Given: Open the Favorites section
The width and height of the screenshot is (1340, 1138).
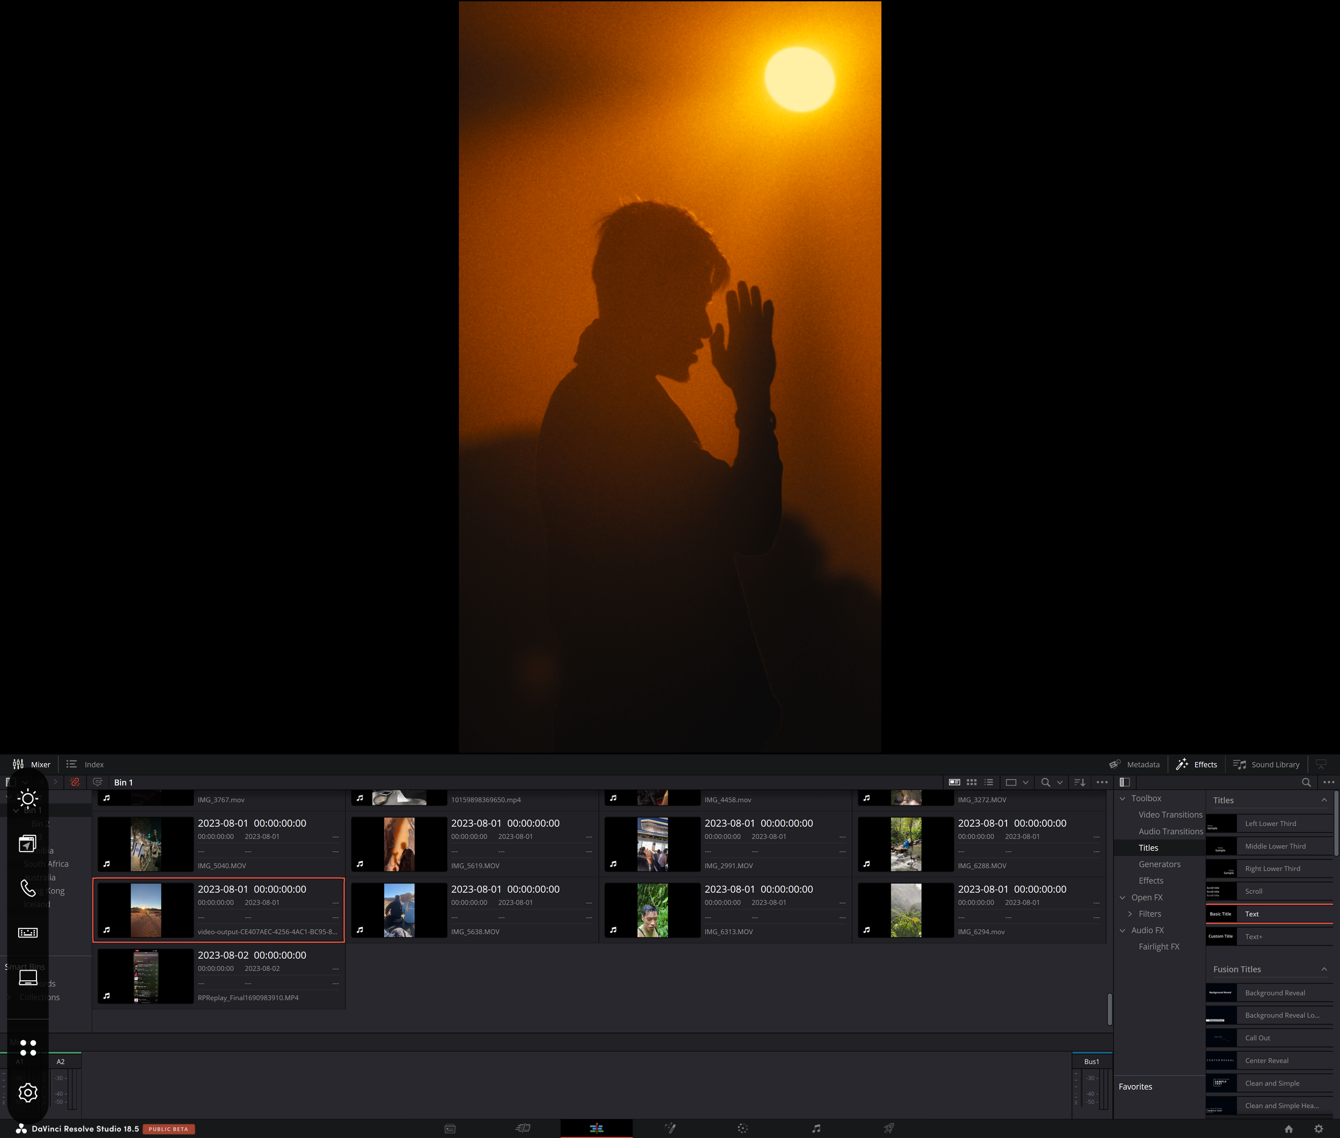Looking at the screenshot, I should pyautogui.click(x=1135, y=1087).
